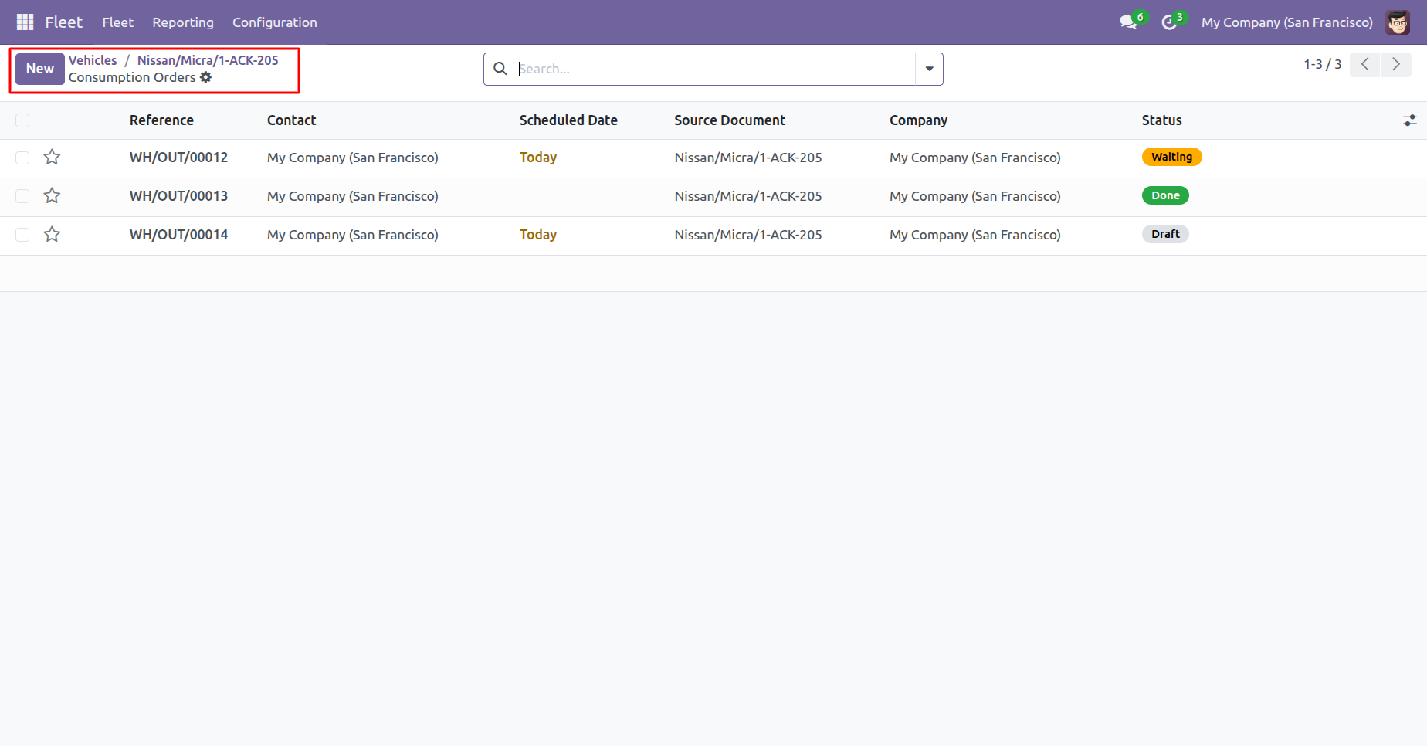Open the apps grid menu icon
This screenshot has width=1427, height=746.
[25, 22]
